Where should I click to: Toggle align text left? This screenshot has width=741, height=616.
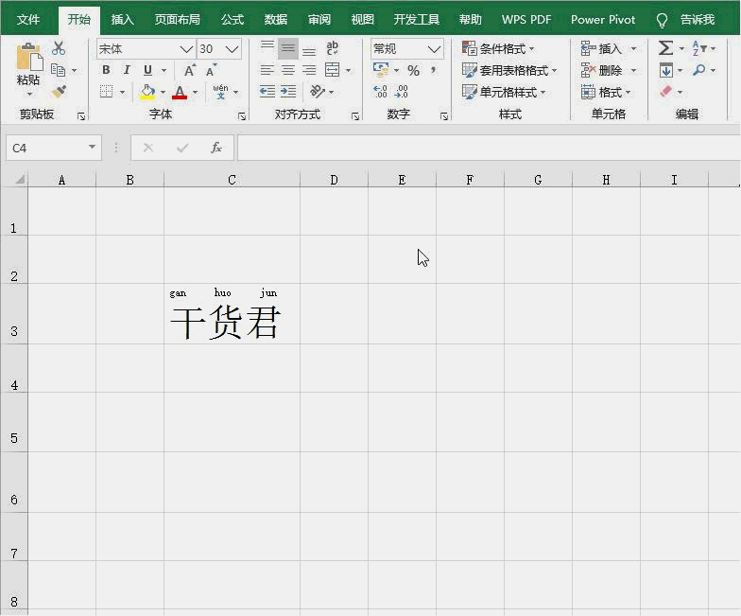click(267, 70)
